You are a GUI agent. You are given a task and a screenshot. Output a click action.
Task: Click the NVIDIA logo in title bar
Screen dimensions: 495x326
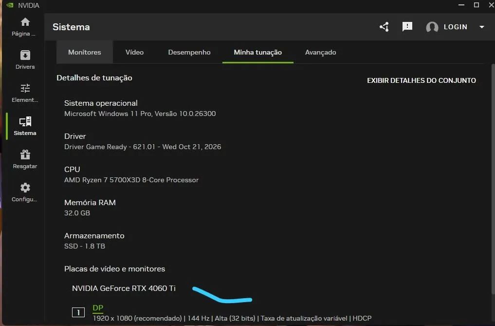tap(10, 5)
